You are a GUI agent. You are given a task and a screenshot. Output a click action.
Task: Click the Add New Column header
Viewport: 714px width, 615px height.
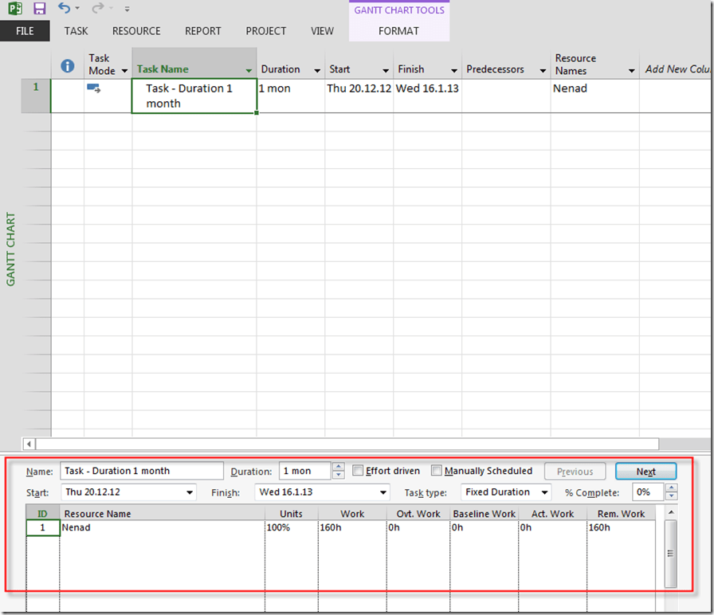coord(676,69)
